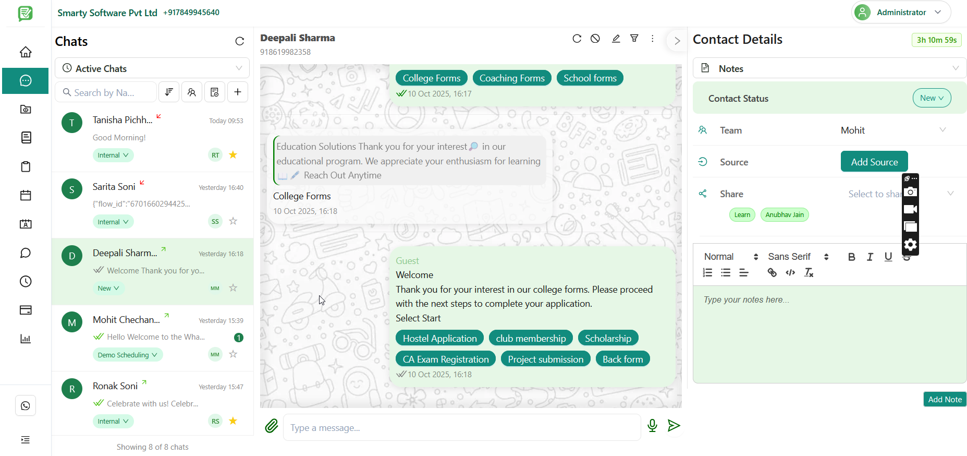This screenshot has width=967, height=456.
Task: Open the bar chart reports icon
Action: 26,339
